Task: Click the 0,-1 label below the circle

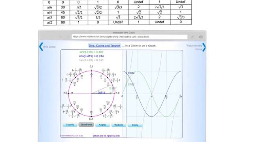Action: click(91, 119)
